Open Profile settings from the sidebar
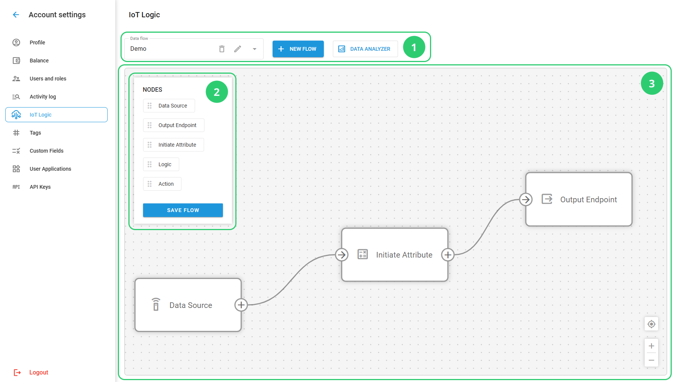Image resolution: width=674 pixels, height=382 pixels. point(37,42)
